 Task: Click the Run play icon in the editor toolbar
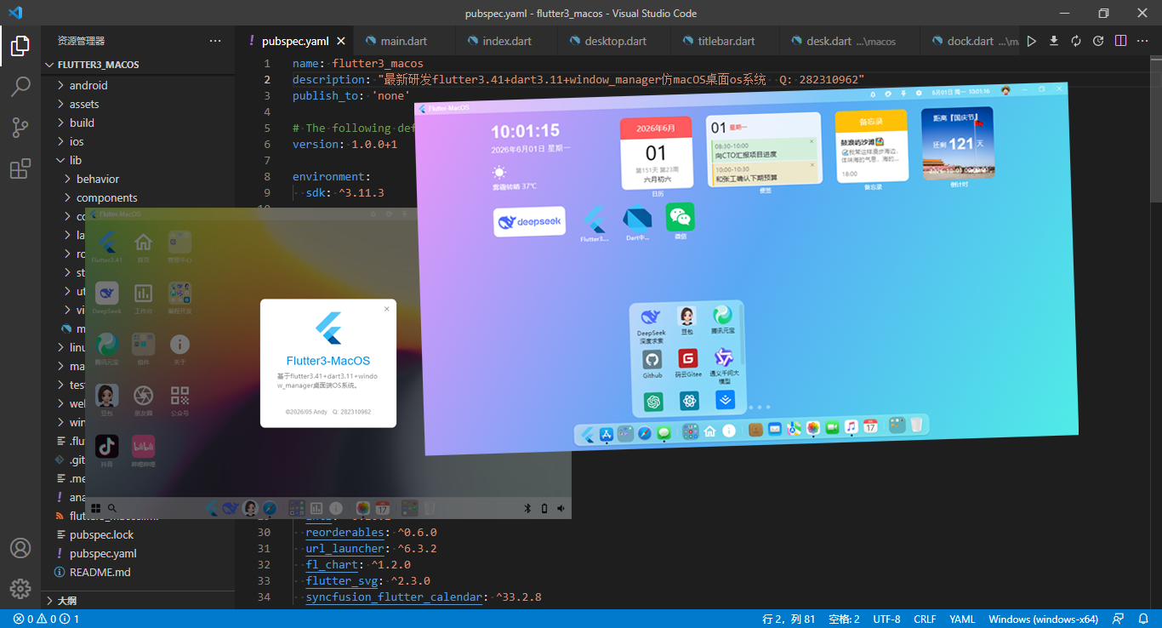(1032, 41)
